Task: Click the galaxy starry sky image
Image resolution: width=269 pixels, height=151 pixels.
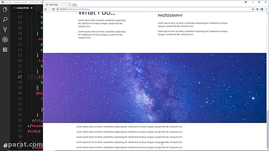Action: coord(155,88)
